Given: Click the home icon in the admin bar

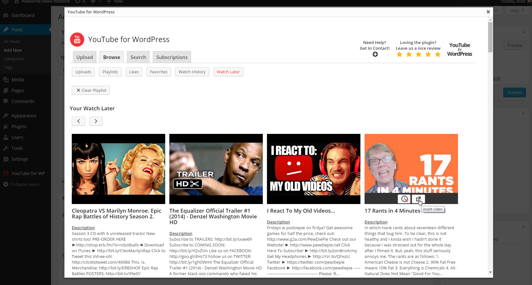Looking at the screenshot, I should pyautogui.click(x=17, y=2).
